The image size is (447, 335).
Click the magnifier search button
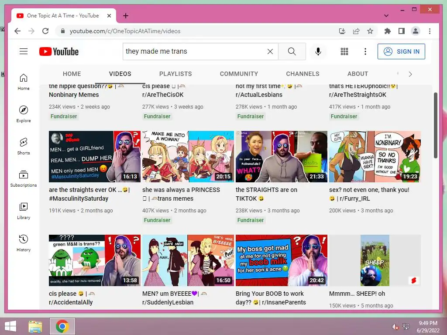(292, 51)
